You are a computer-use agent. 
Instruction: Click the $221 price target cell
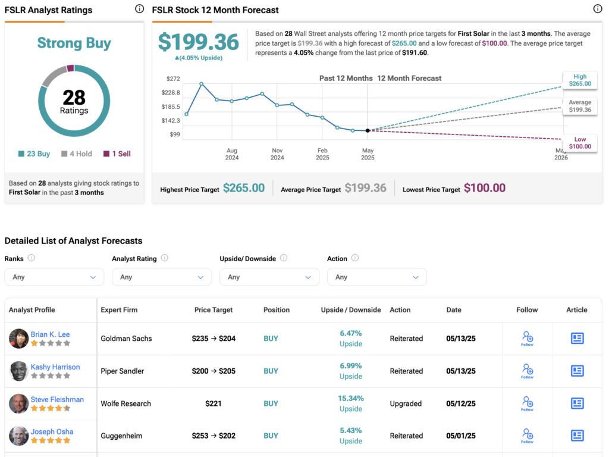point(214,404)
